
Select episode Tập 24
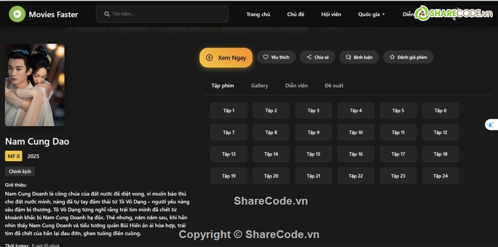click(441, 176)
